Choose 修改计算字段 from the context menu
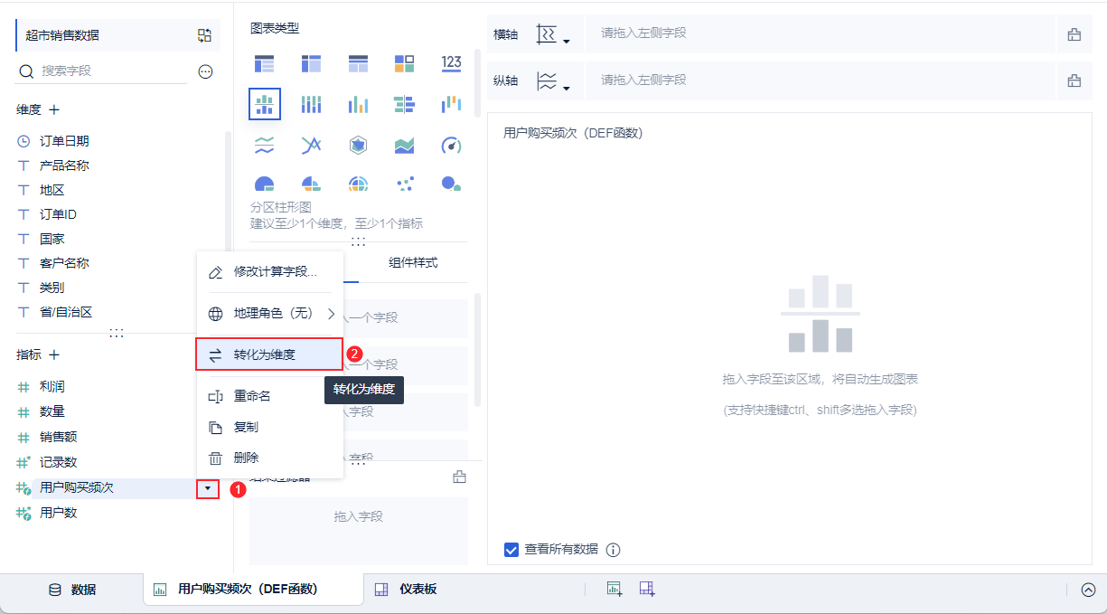1107x614 pixels. point(270,272)
